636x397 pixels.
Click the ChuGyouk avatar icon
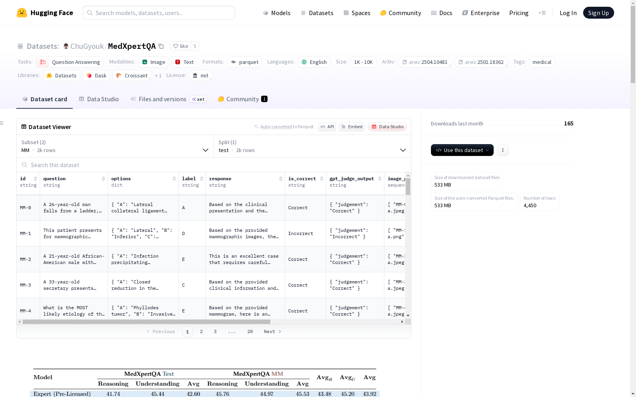click(66, 46)
